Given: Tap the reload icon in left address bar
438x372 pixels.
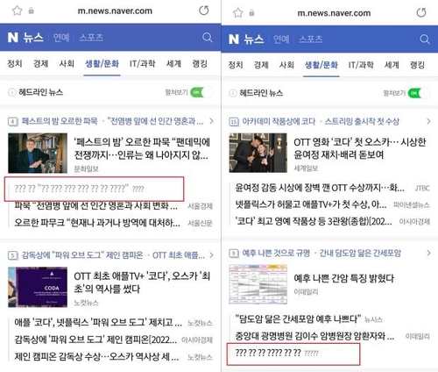Looking at the screenshot, I should (x=204, y=11).
